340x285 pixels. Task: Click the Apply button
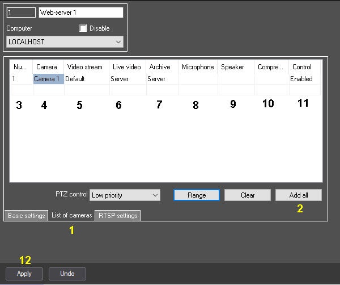click(24, 274)
